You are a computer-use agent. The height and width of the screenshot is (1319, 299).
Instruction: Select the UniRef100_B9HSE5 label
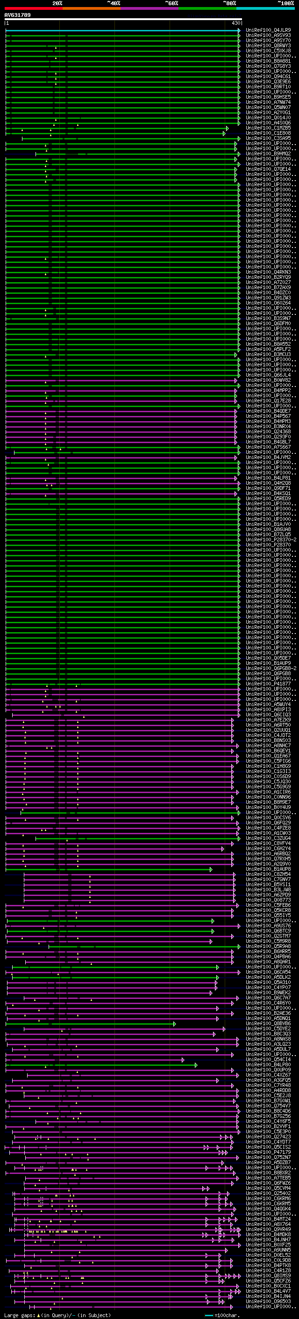(268, 97)
